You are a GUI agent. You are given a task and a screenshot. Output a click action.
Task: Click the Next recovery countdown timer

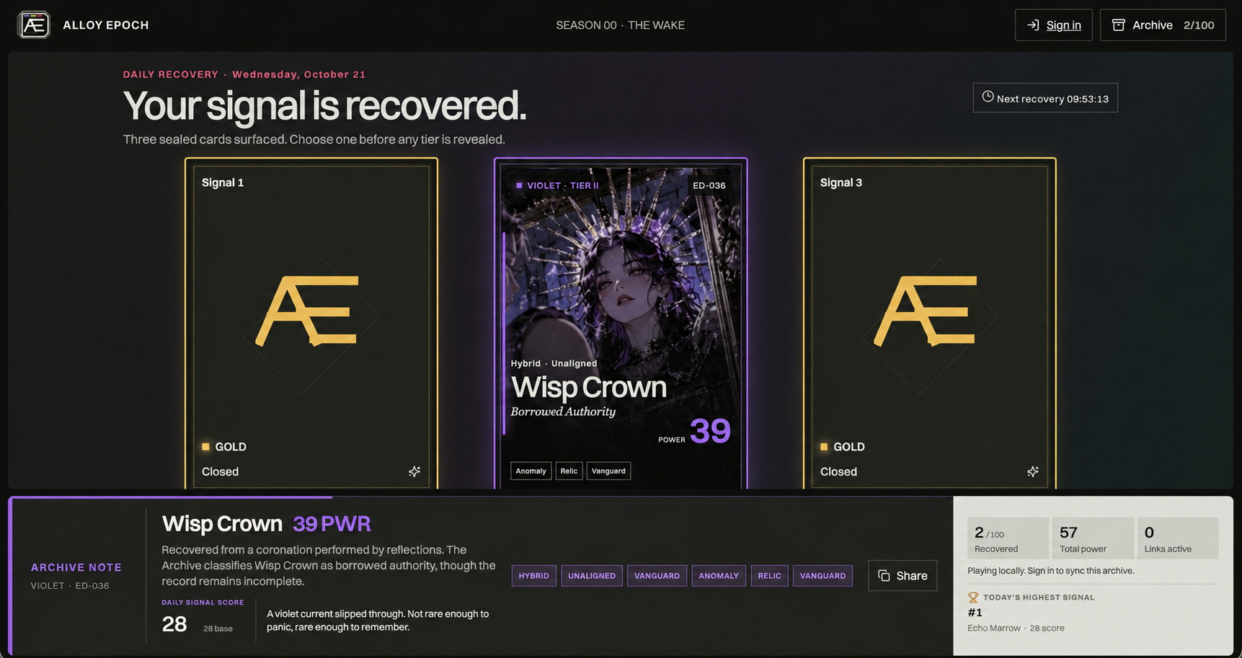[x=1045, y=98]
